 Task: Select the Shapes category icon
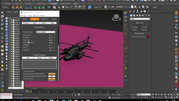click(x=134, y=15)
